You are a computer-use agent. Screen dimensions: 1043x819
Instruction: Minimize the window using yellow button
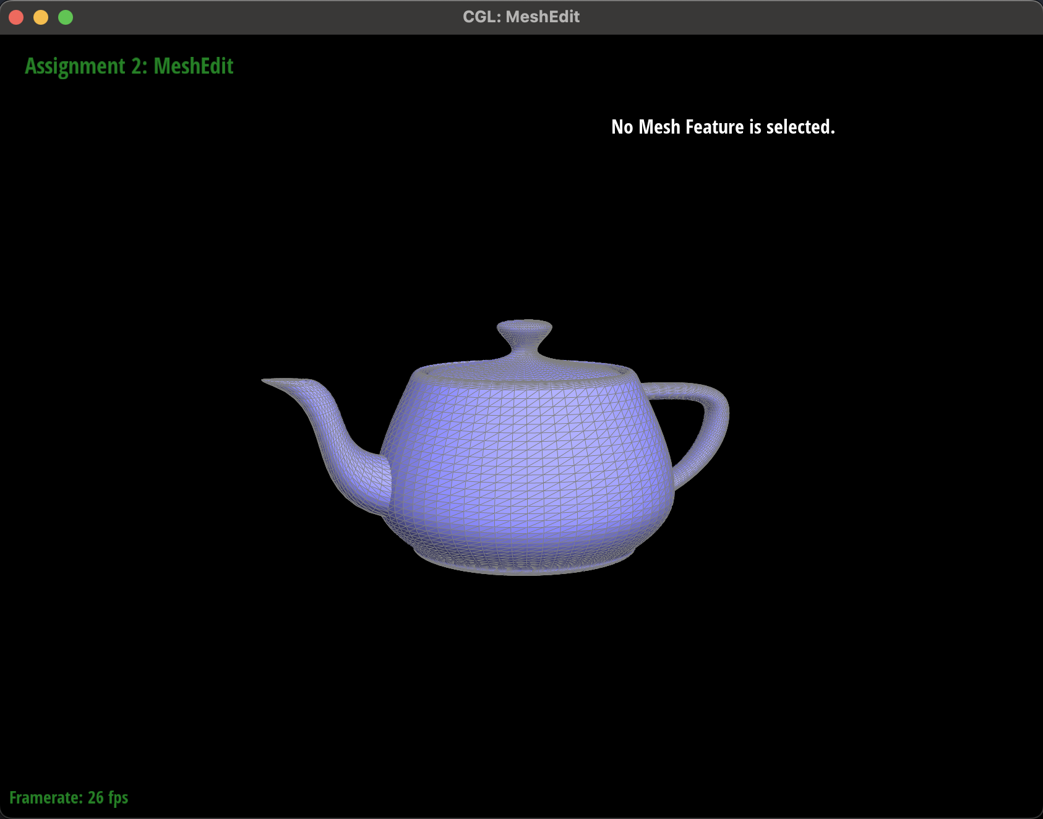click(x=41, y=17)
